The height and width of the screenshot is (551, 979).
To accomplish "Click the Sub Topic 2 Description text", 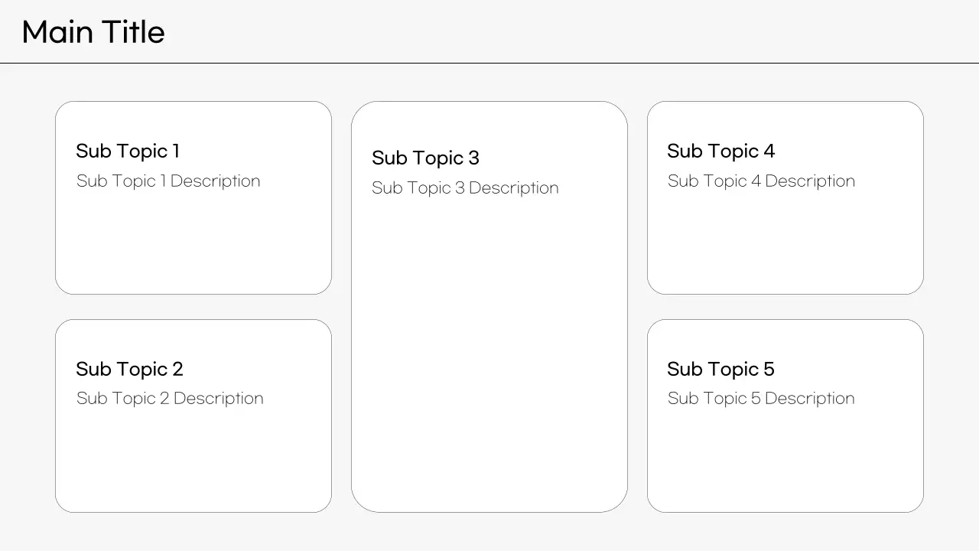I will [170, 399].
